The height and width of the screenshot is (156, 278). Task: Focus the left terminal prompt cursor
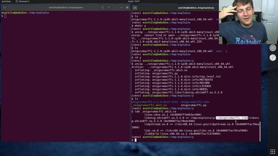pos(5,16)
